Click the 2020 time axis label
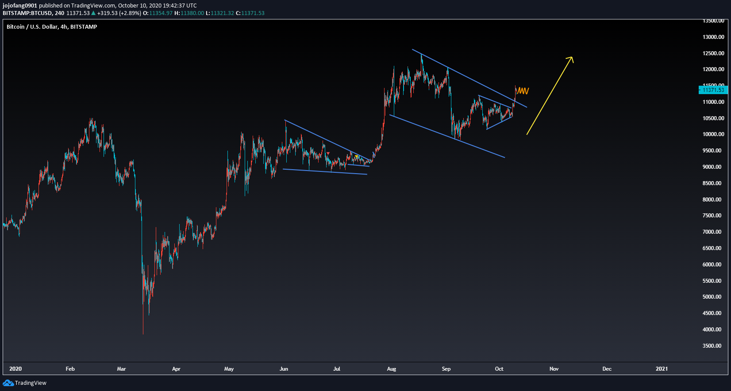Screen dimensions: 731x391 click(x=15, y=369)
